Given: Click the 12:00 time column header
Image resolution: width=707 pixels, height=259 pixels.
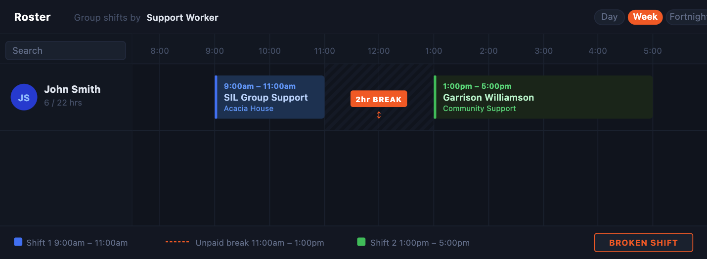Looking at the screenshot, I should coord(379,51).
